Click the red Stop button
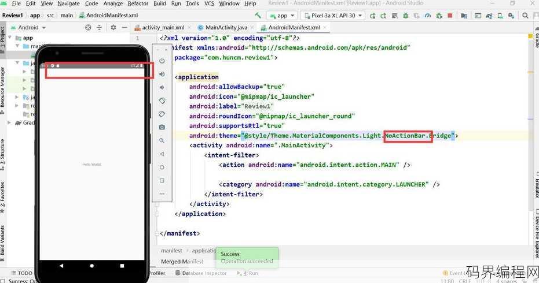539x283 pixels. coord(450,16)
